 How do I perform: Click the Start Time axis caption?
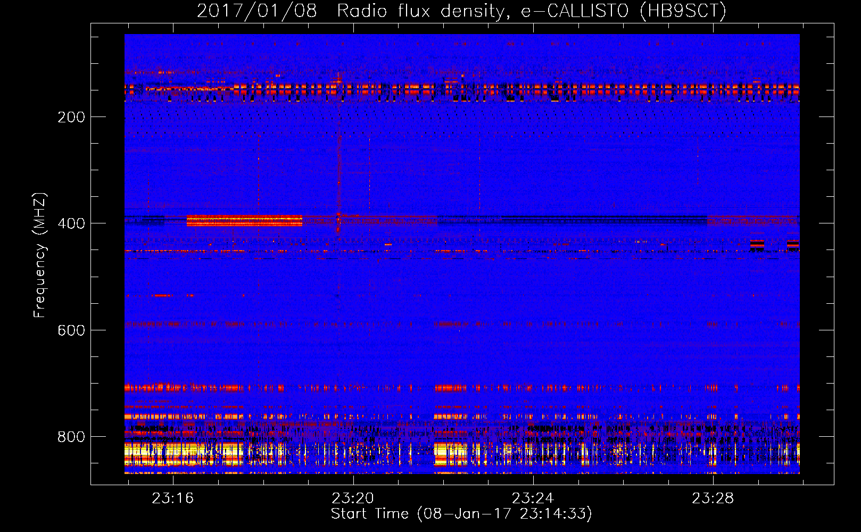click(x=461, y=514)
